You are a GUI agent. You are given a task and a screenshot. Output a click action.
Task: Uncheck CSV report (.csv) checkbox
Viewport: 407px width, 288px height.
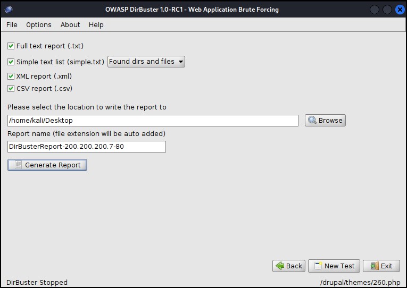[x=11, y=89]
